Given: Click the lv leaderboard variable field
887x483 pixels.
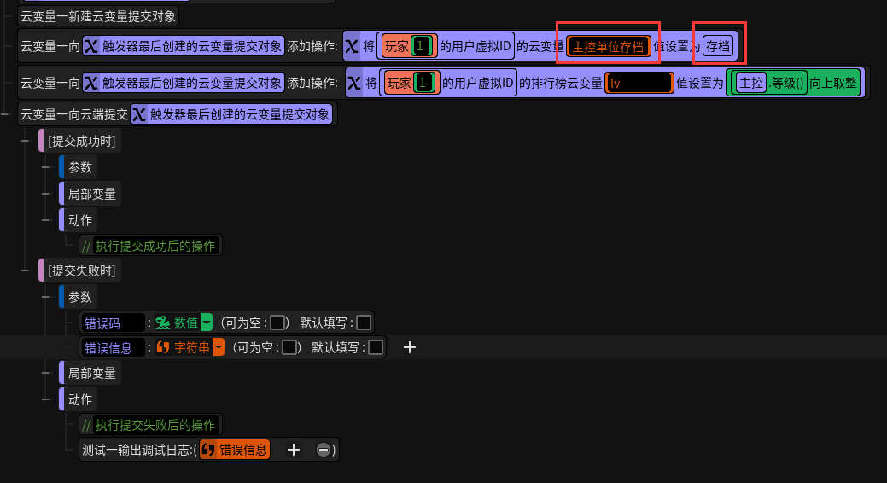Looking at the screenshot, I should [639, 83].
